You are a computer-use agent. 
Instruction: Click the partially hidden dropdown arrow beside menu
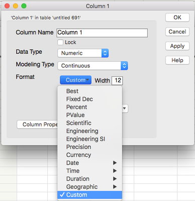pyautogui.click(x=125, y=109)
